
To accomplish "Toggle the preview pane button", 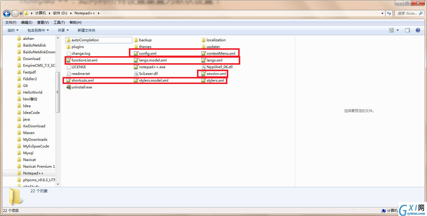I will [407, 30].
